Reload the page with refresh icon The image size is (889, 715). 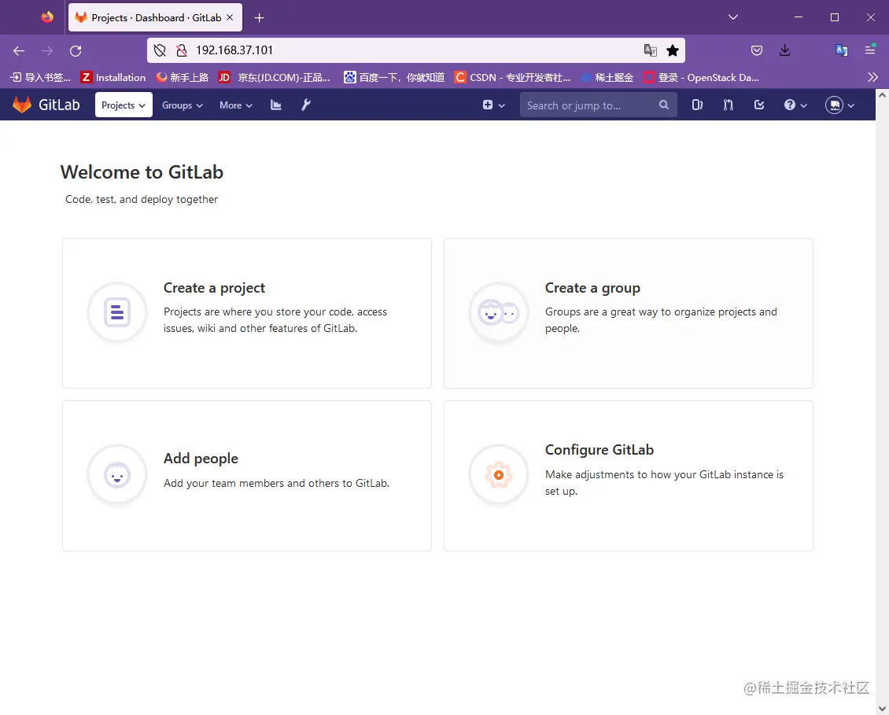[x=76, y=50]
